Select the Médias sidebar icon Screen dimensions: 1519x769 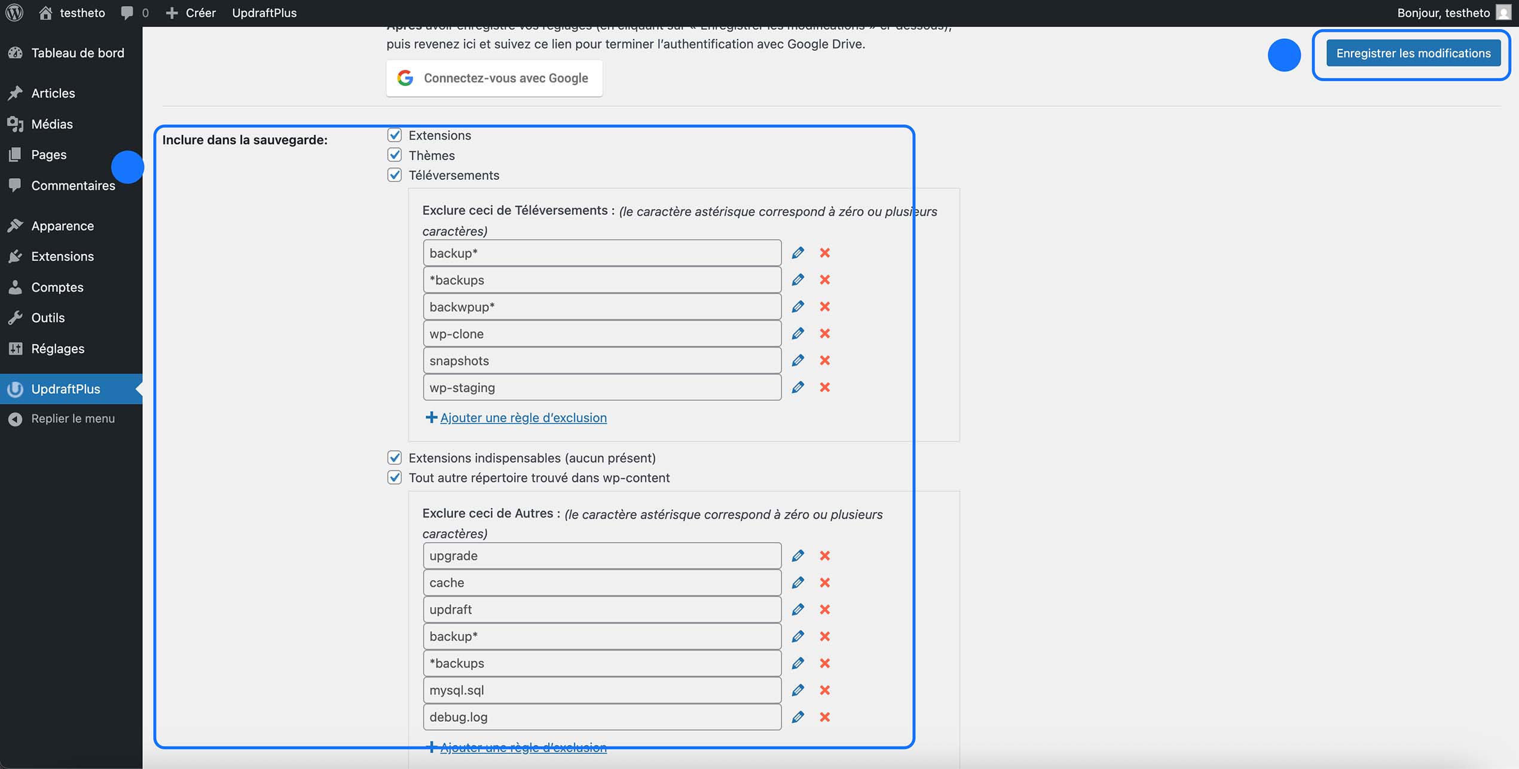16,124
